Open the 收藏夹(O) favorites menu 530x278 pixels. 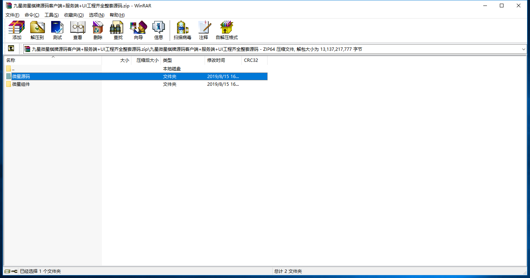[74, 15]
